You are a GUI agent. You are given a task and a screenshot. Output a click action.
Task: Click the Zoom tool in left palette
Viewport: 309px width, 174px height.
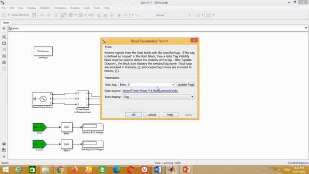click(4, 37)
